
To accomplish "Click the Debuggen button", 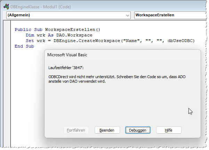I will pos(138,130).
